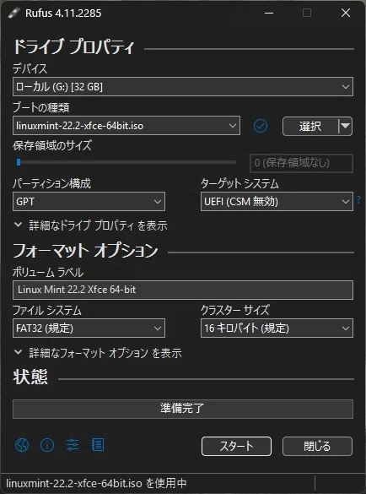Click the フォーマット オプション heading
366x494 pixels.
[x=85, y=251]
